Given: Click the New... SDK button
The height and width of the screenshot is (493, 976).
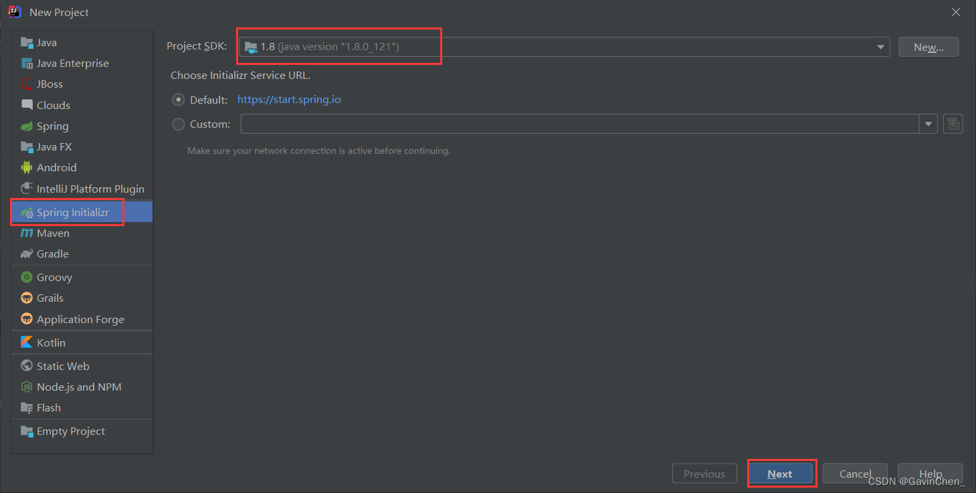Looking at the screenshot, I should pos(928,47).
